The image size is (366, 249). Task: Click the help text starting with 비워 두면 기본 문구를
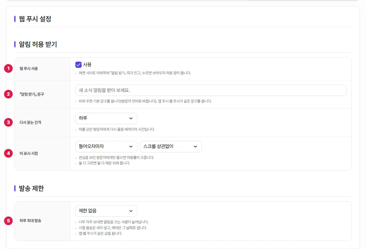[145, 101]
